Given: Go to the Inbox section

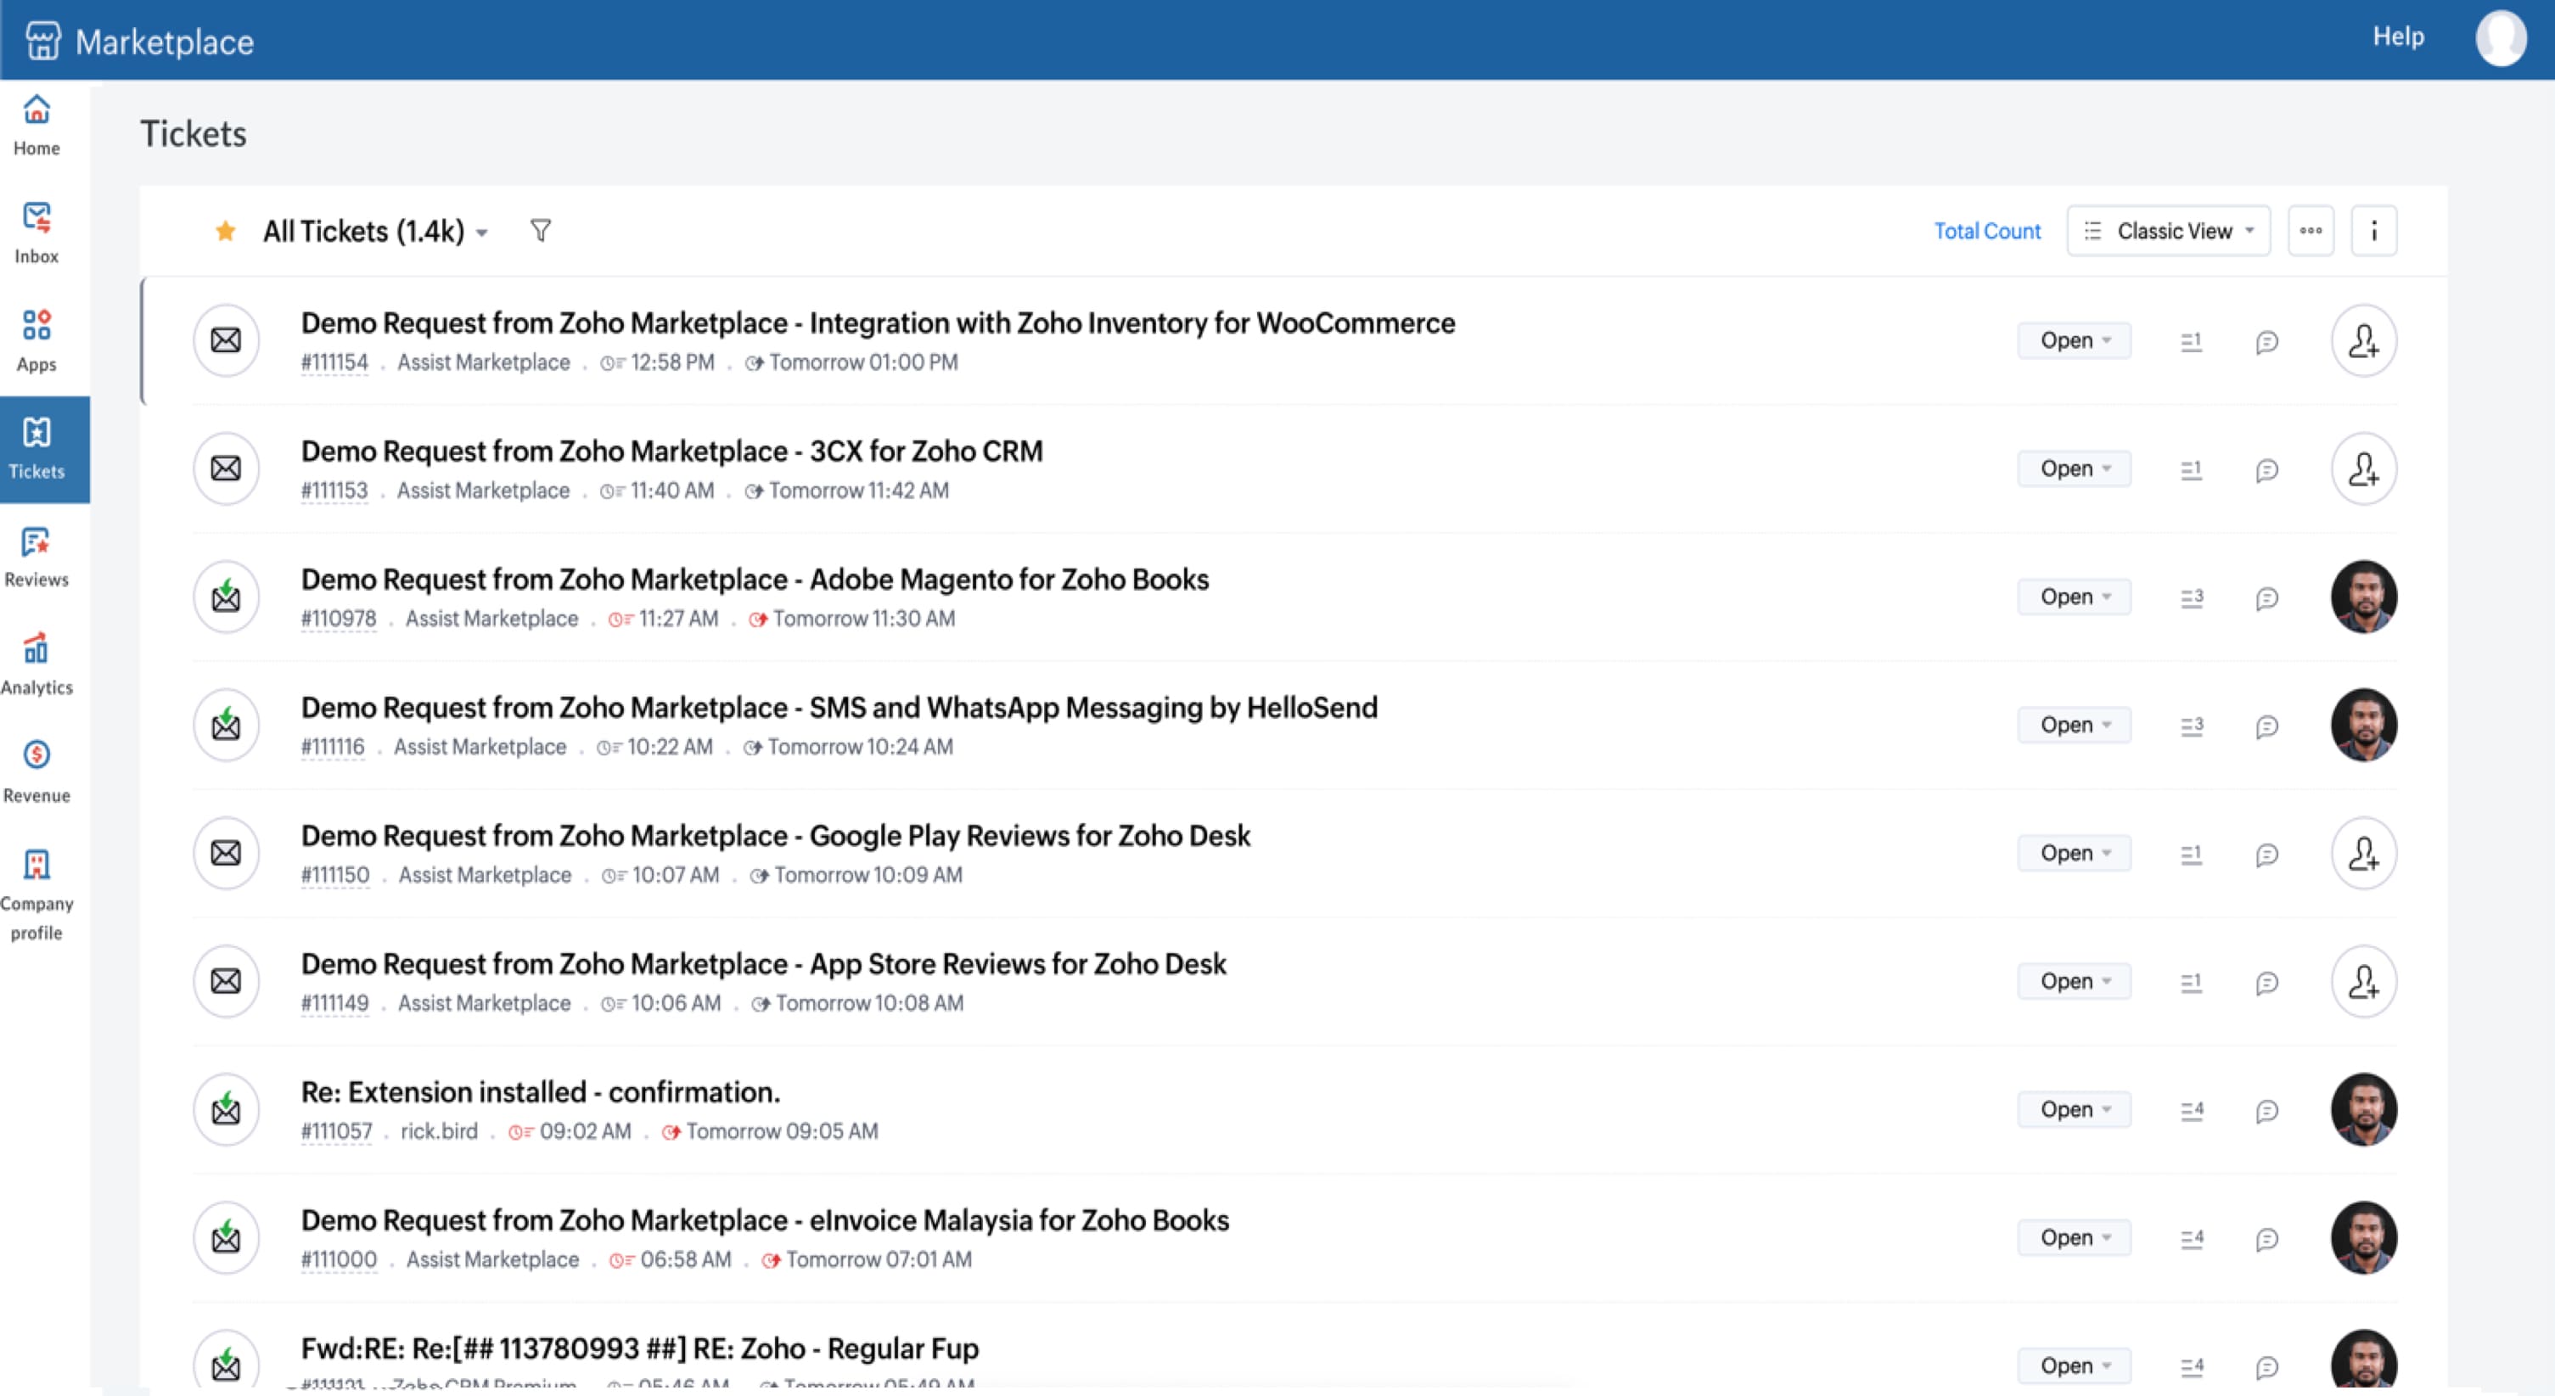Looking at the screenshot, I should pyautogui.click(x=36, y=233).
